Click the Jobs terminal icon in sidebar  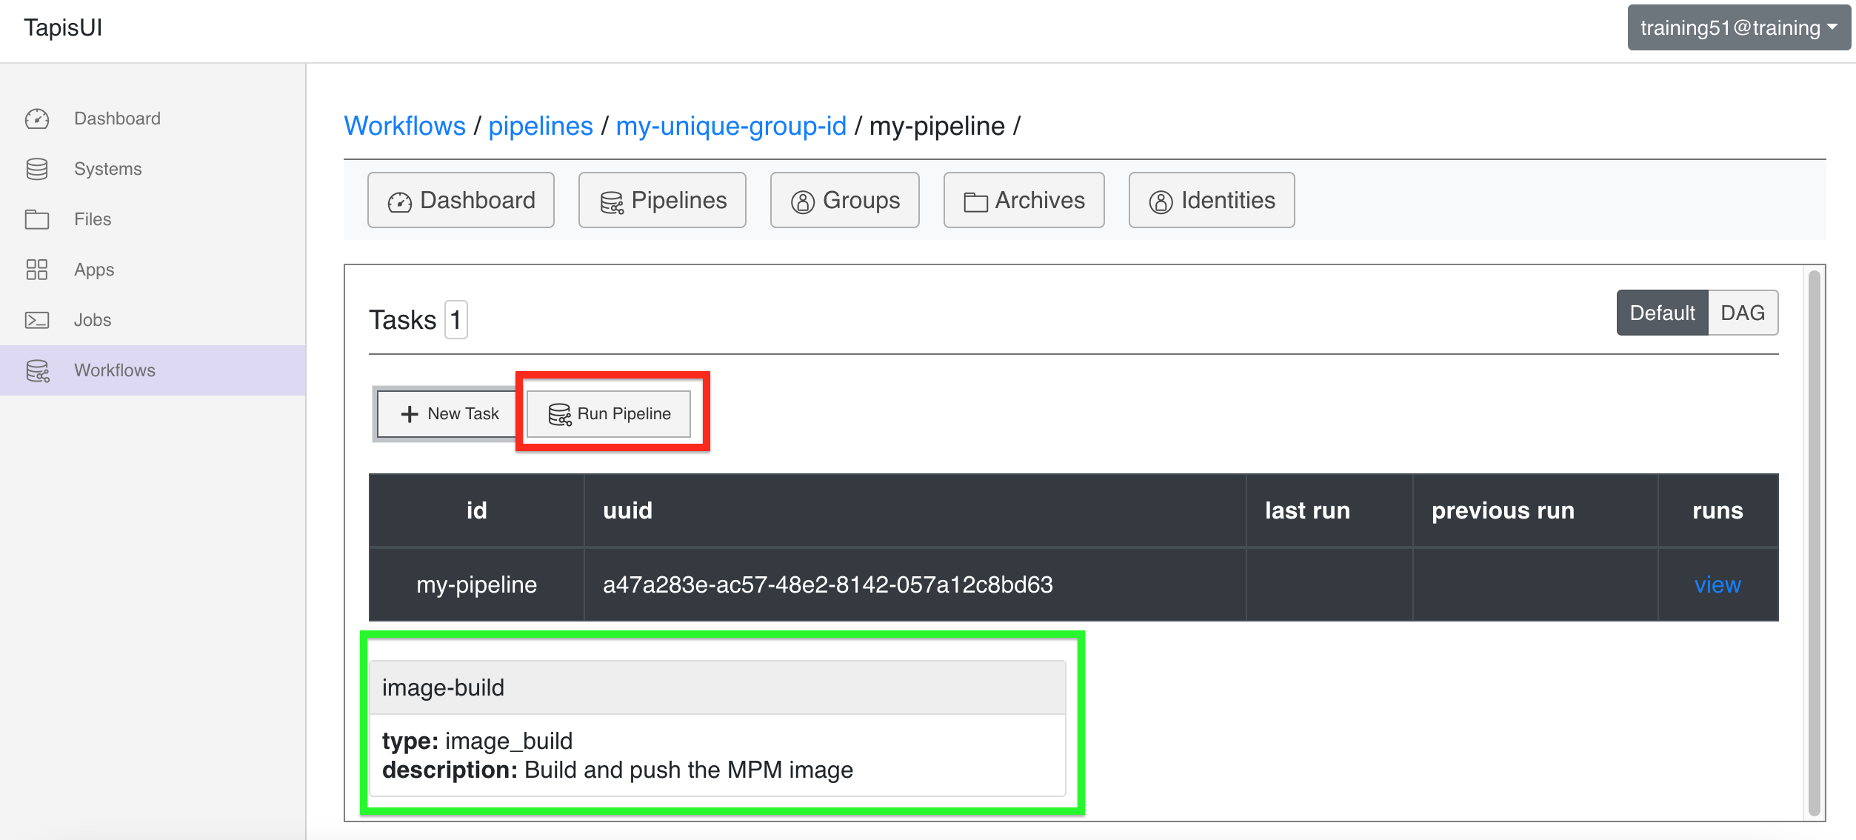37,320
